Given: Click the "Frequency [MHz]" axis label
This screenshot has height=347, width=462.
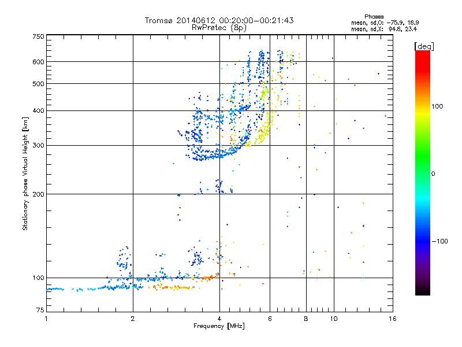Looking at the screenshot, I should coord(219,326).
